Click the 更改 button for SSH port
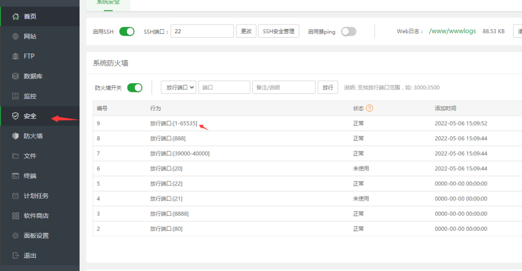This screenshot has width=522, height=271. click(246, 31)
